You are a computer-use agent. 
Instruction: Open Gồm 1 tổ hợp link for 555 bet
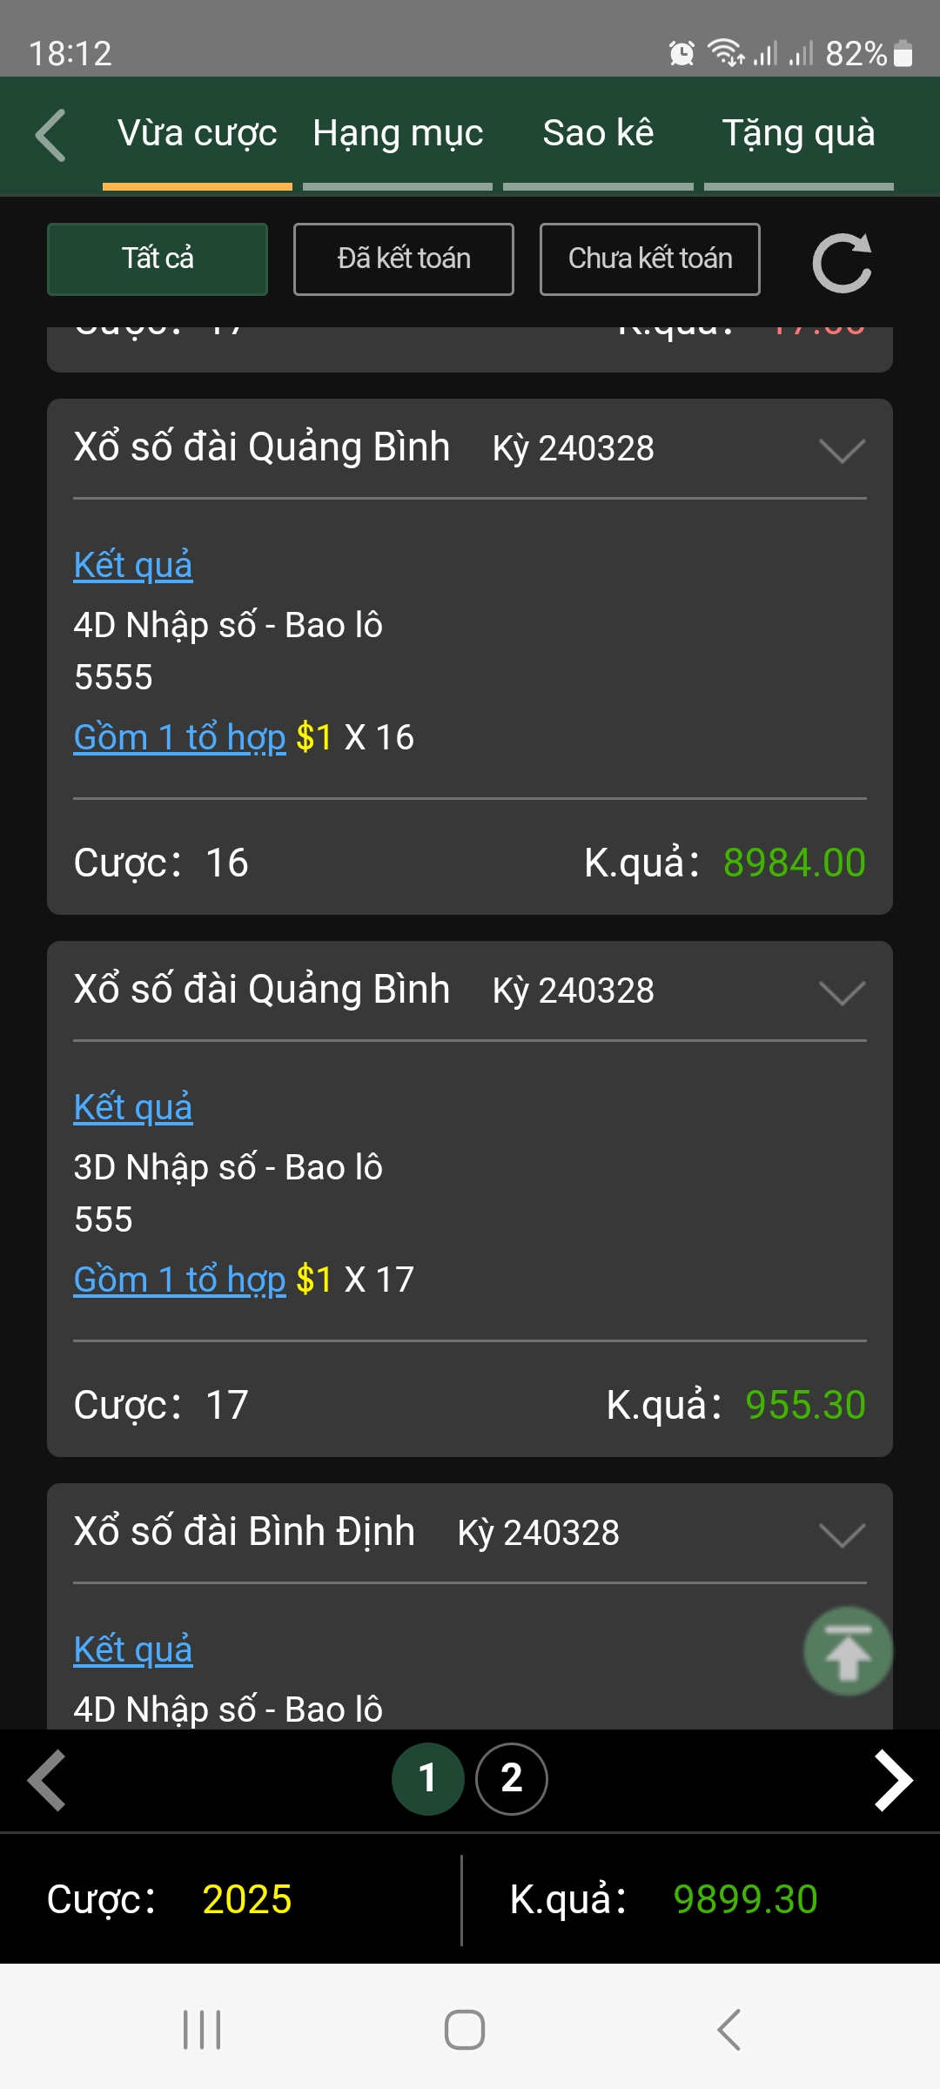point(180,1280)
